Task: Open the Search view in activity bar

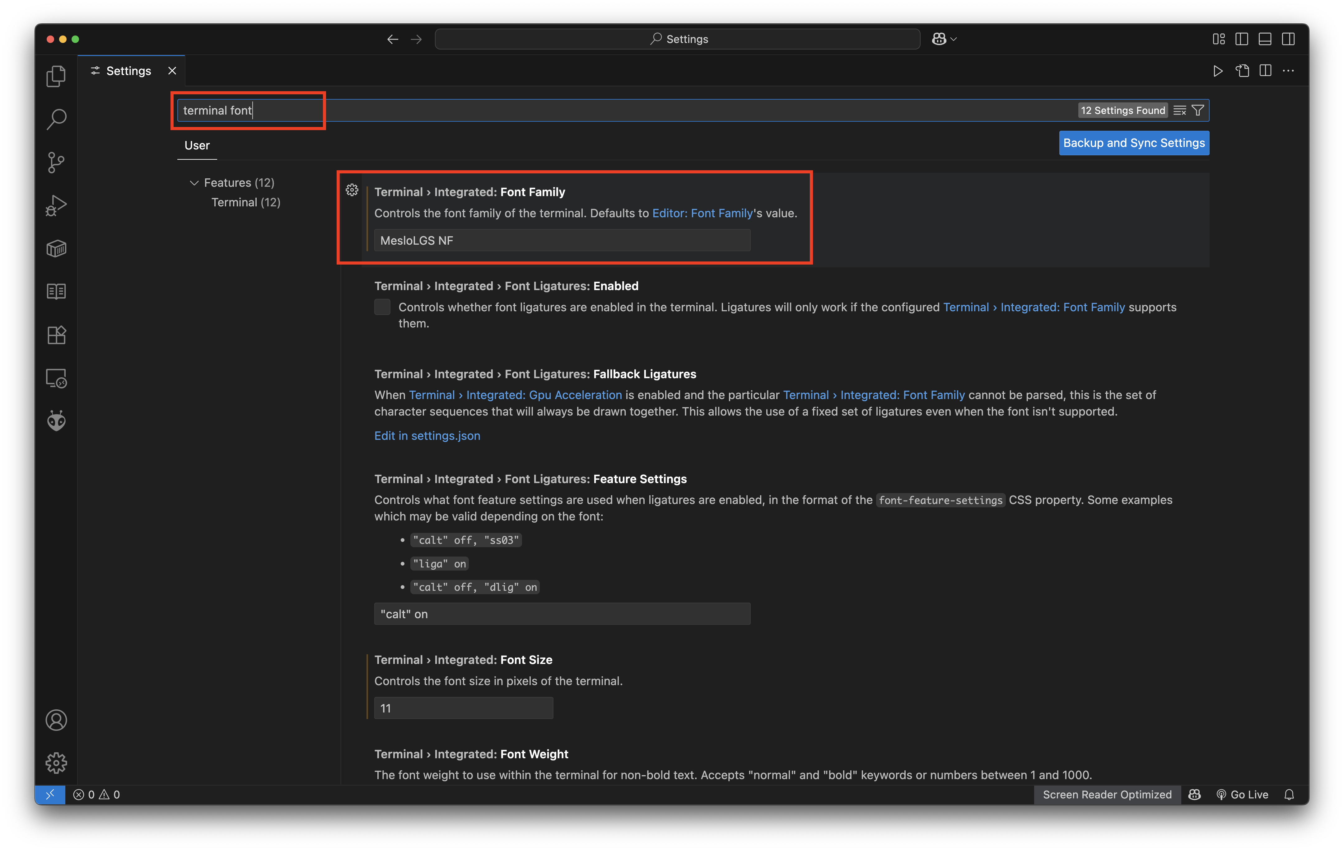Action: 56,120
